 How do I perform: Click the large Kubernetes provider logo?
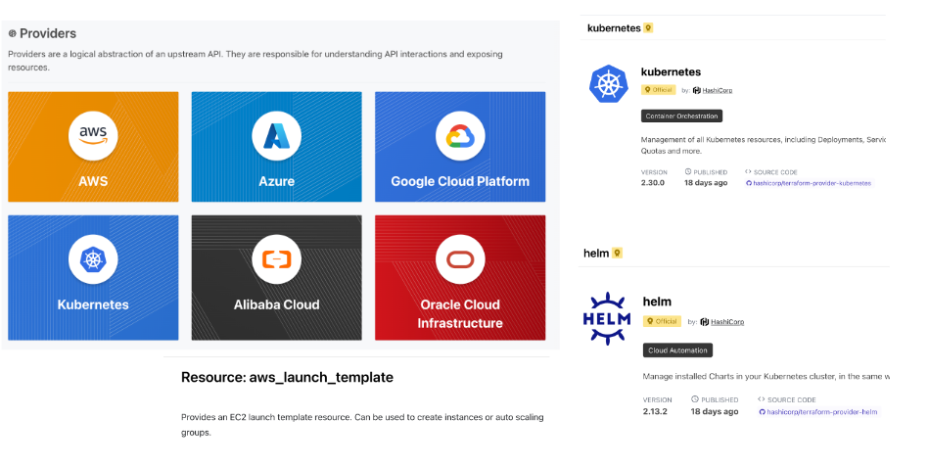coord(609,83)
